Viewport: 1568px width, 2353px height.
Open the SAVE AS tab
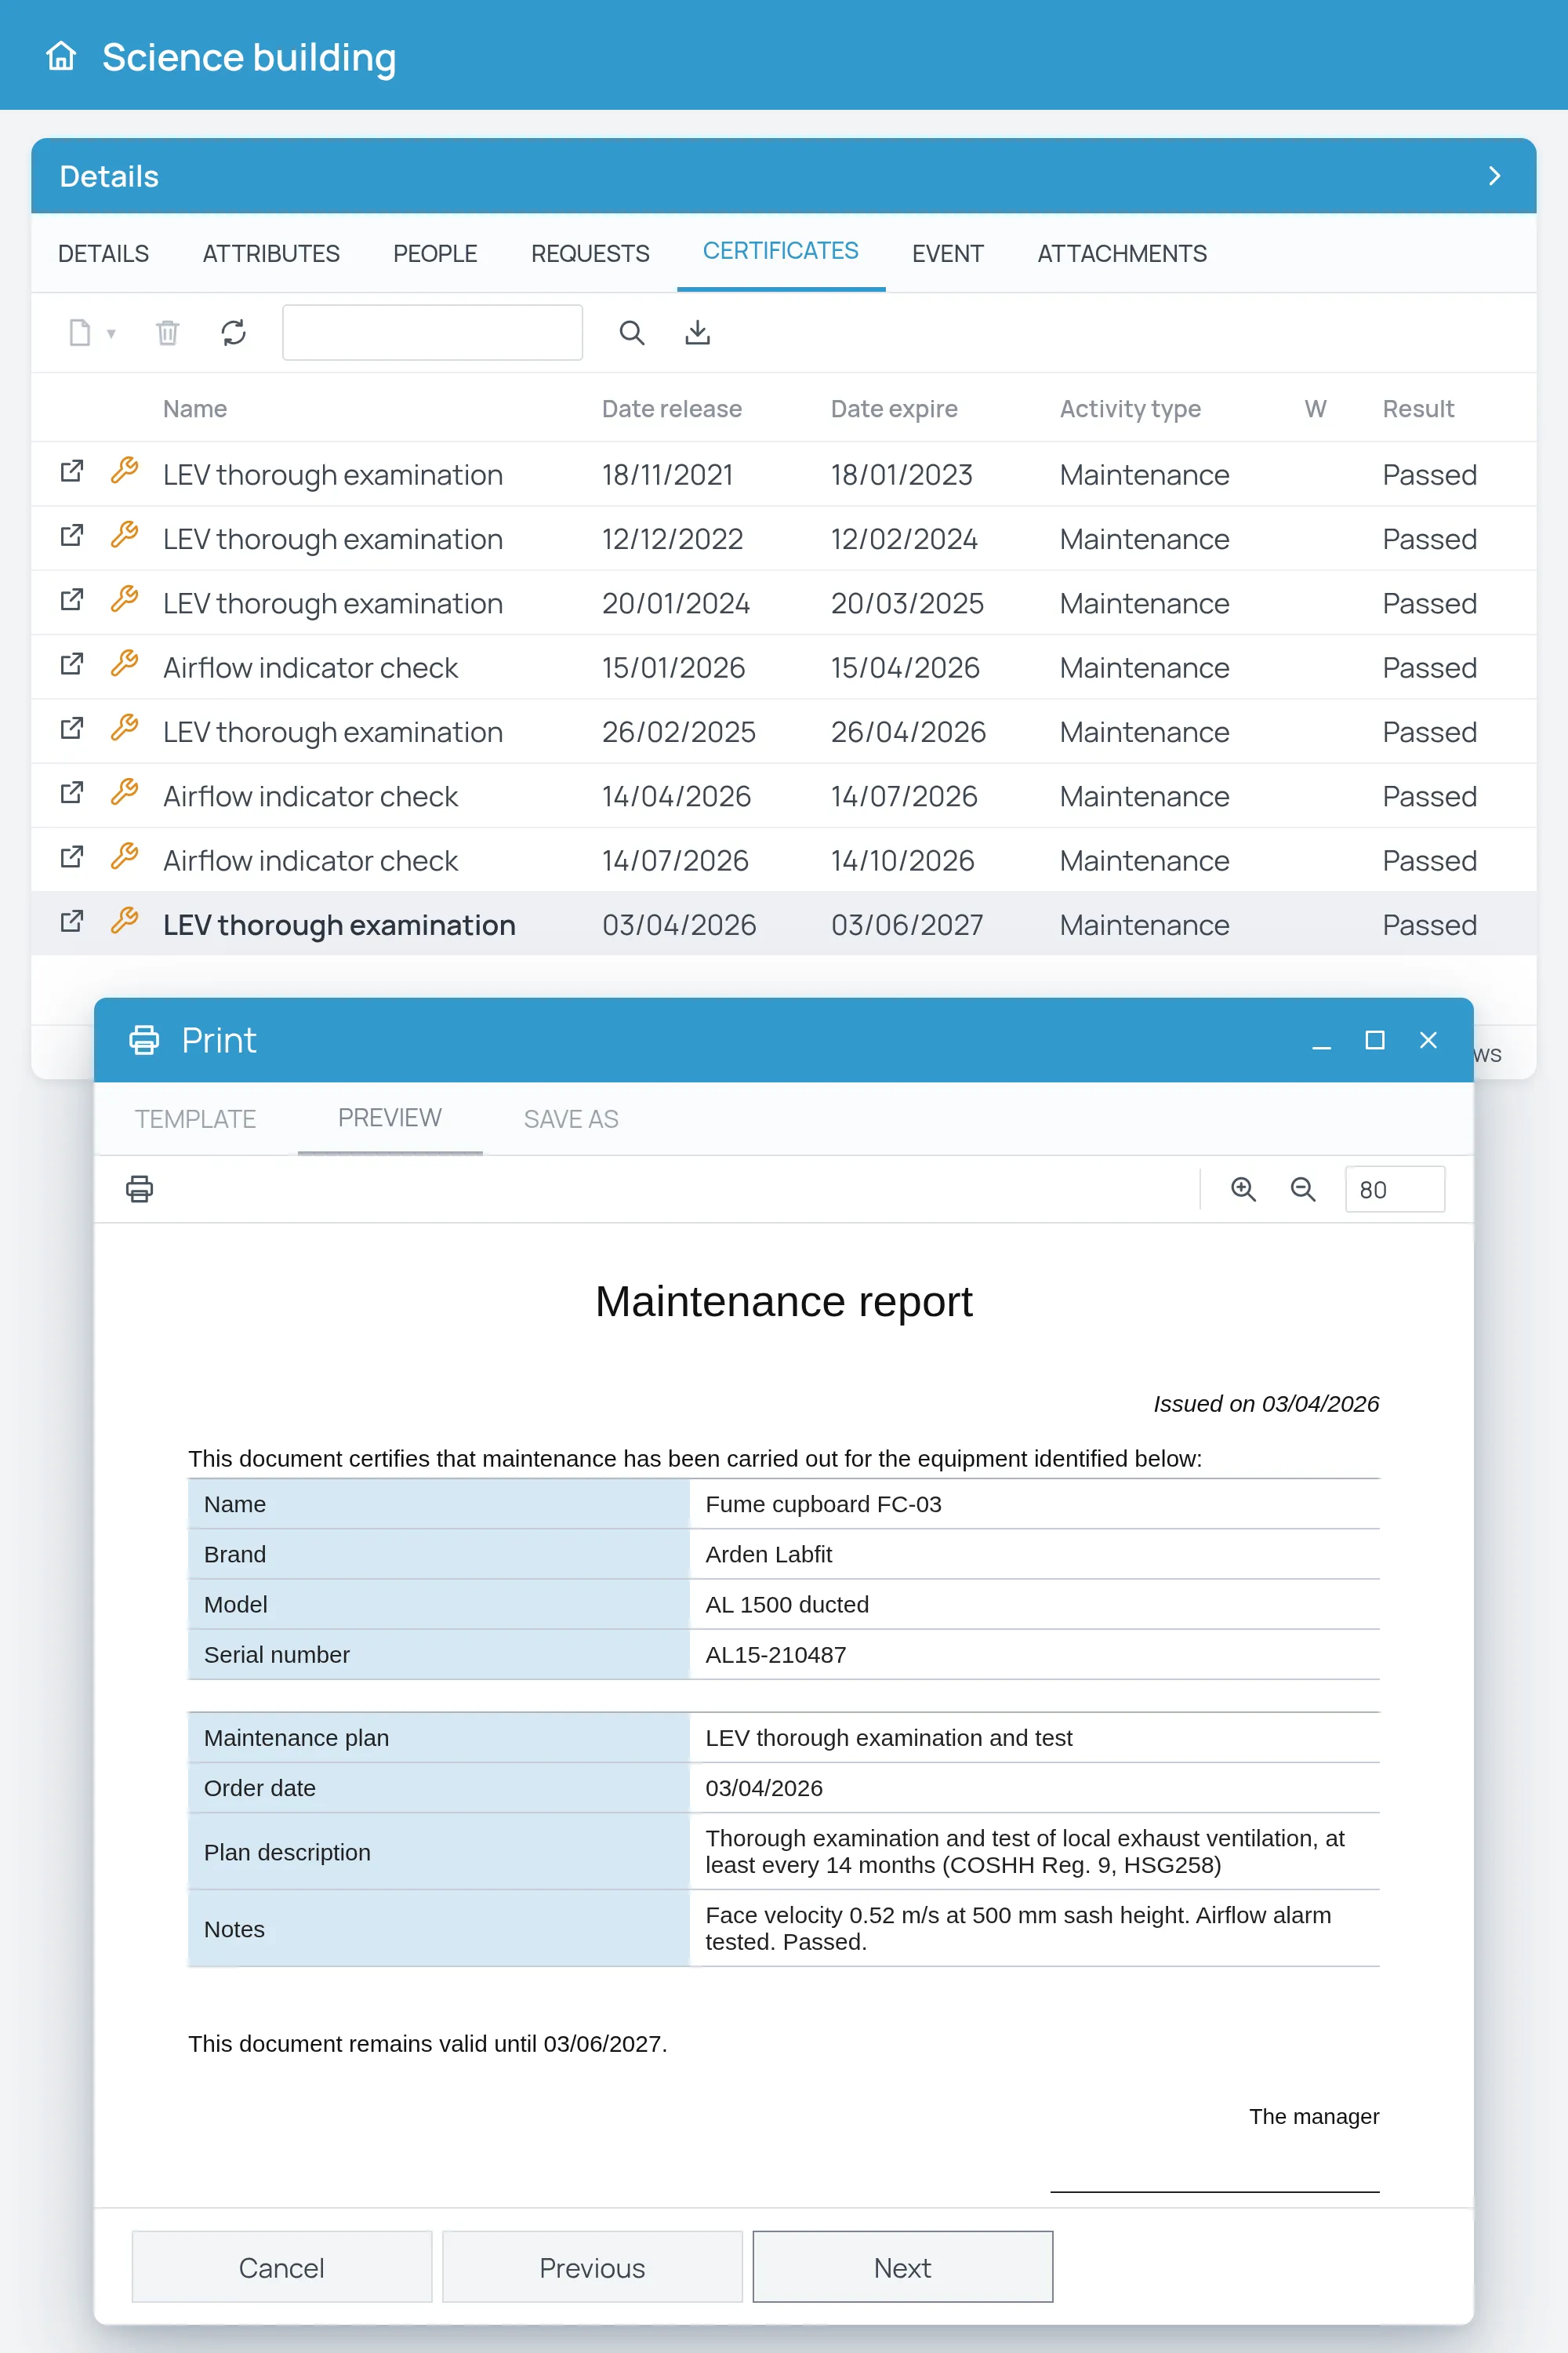point(571,1118)
